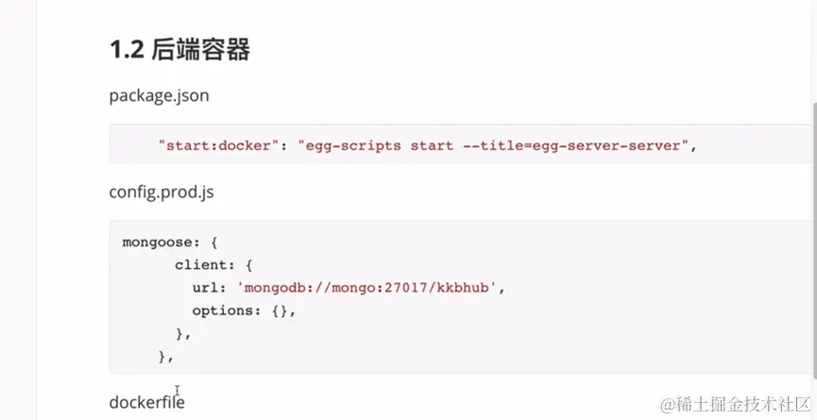This screenshot has height=420, width=817.
Task: Click the mongoose: { line in the code
Action: point(170,243)
